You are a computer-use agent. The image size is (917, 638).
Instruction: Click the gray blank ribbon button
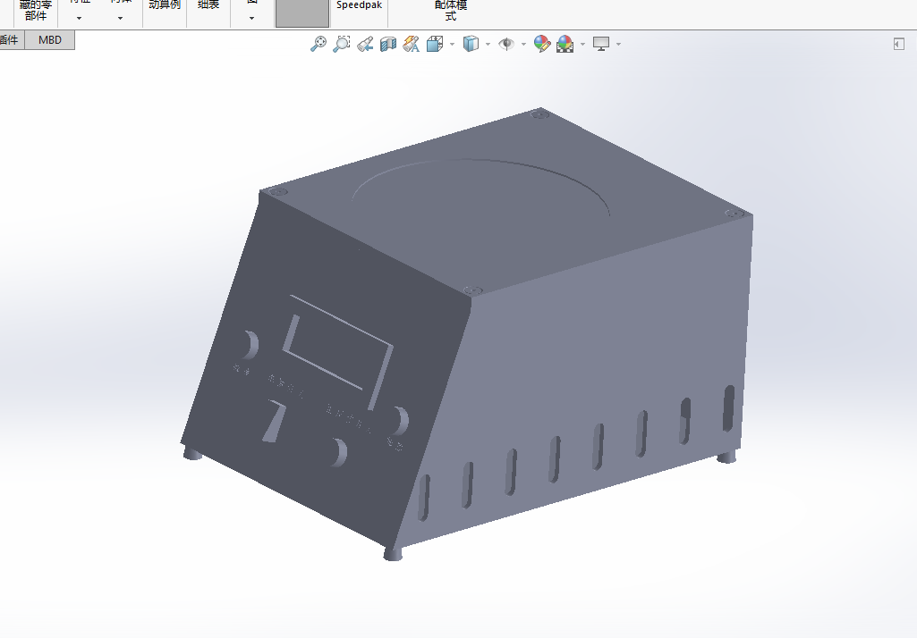302,13
